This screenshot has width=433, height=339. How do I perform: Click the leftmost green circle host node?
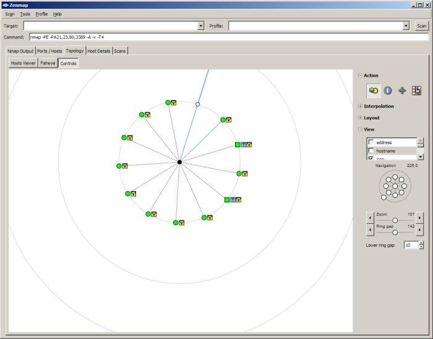(119, 166)
